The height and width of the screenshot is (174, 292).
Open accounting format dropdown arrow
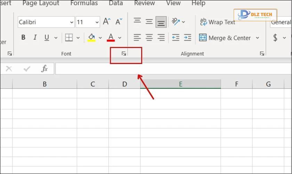point(284,38)
